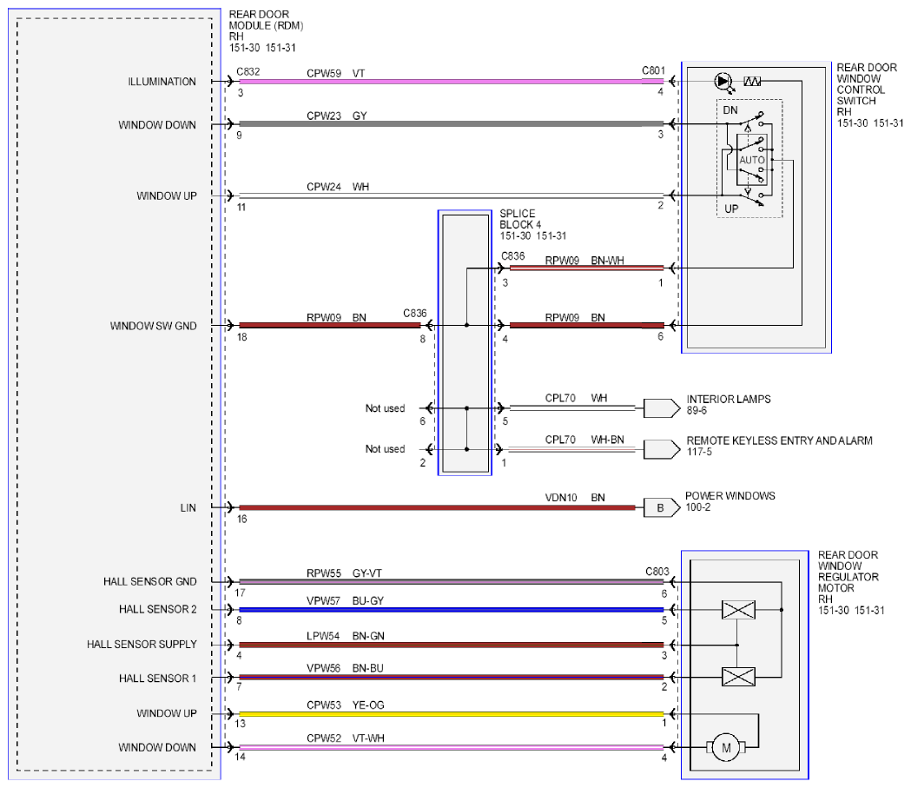Click the WINDOW UP label at pin 11
911x788 pixels.
tap(167, 195)
